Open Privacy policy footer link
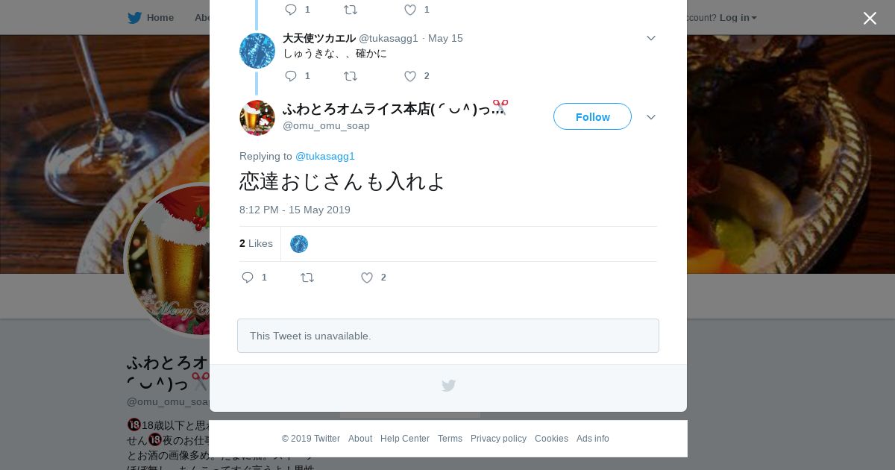895x470 pixels. point(498,439)
